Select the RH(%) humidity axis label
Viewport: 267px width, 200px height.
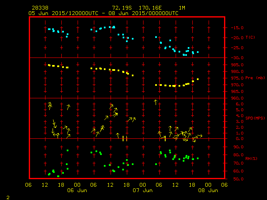pyautogui.click(x=251, y=159)
